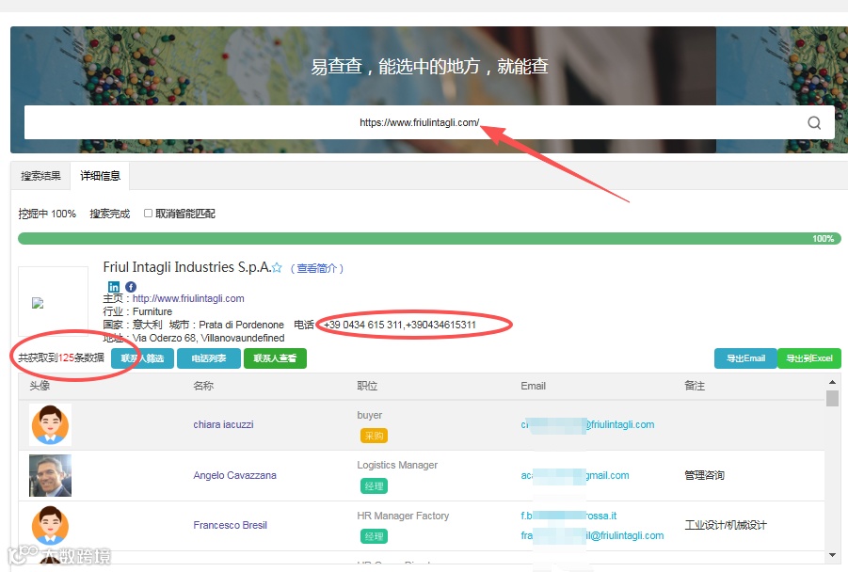Click the phone number +39 0434 615 311
The height and width of the screenshot is (572, 848).
click(363, 325)
